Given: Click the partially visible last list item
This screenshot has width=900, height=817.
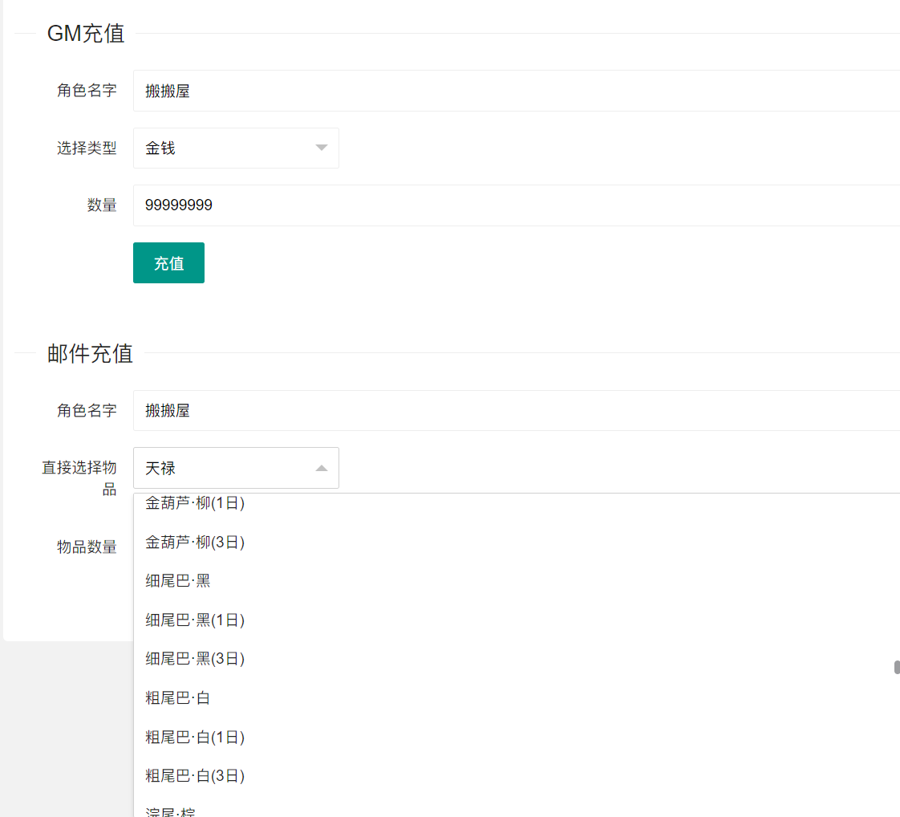Looking at the screenshot, I should pos(170,811).
